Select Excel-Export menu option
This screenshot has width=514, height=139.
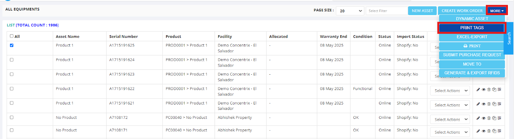(x=472, y=37)
